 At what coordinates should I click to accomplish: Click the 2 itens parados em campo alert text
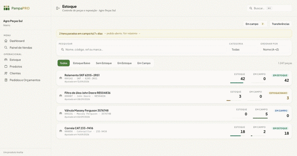point(81,34)
